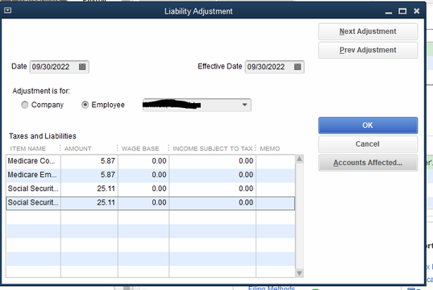433x290 pixels.
Task: Click scroll up arrow in liabilities table
Action: (x=299, y=159)
